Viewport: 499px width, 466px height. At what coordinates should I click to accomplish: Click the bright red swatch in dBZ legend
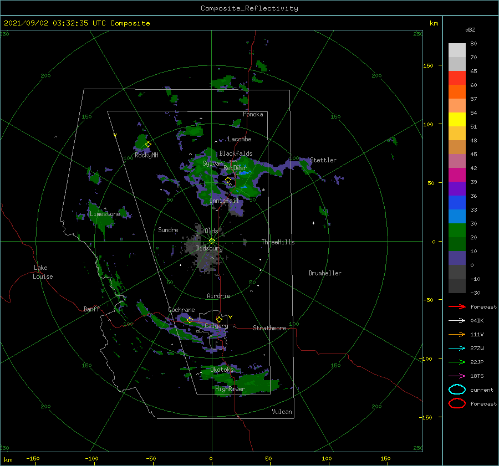pos(457,78)
